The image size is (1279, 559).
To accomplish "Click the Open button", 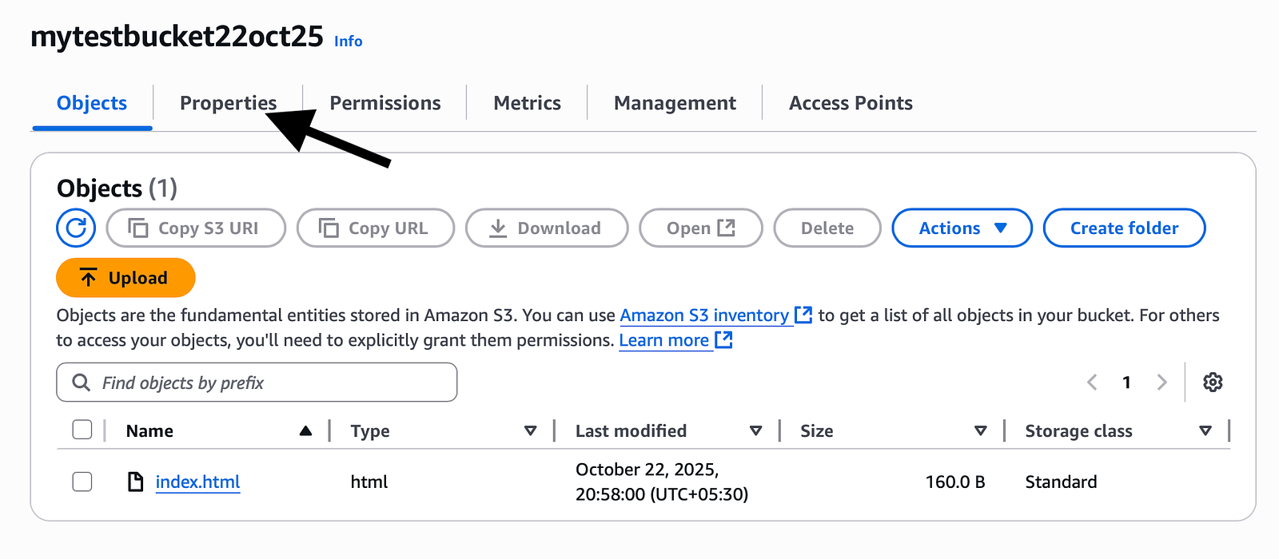I will pos(701,228).
